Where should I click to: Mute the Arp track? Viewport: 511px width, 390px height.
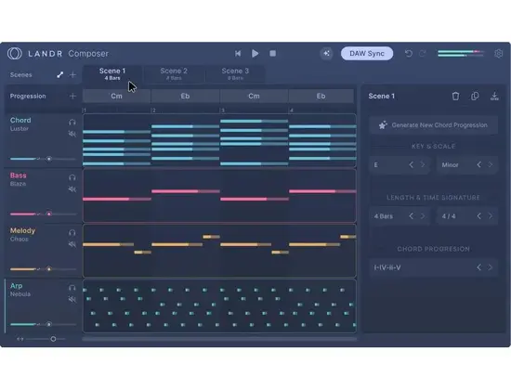click(x=72, y=299)
